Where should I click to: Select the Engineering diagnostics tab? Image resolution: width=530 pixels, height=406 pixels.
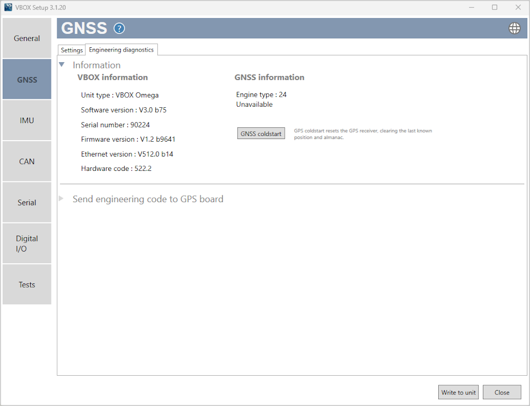click(x=121, y=50)
